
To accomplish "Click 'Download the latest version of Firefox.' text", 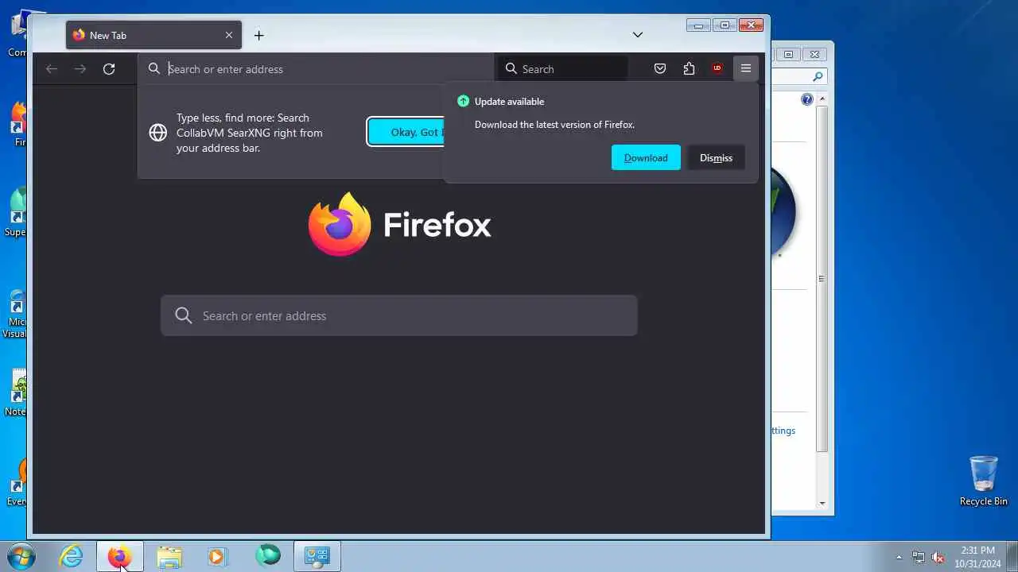I will point(554,125).
